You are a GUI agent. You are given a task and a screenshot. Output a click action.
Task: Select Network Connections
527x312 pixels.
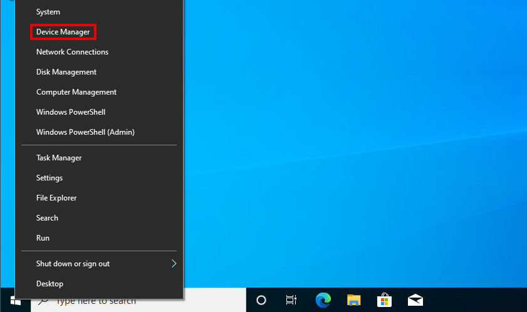pos(99,52)
